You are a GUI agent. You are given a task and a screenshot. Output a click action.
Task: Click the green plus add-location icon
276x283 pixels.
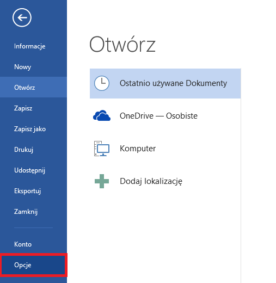click(x=102, y=181)
